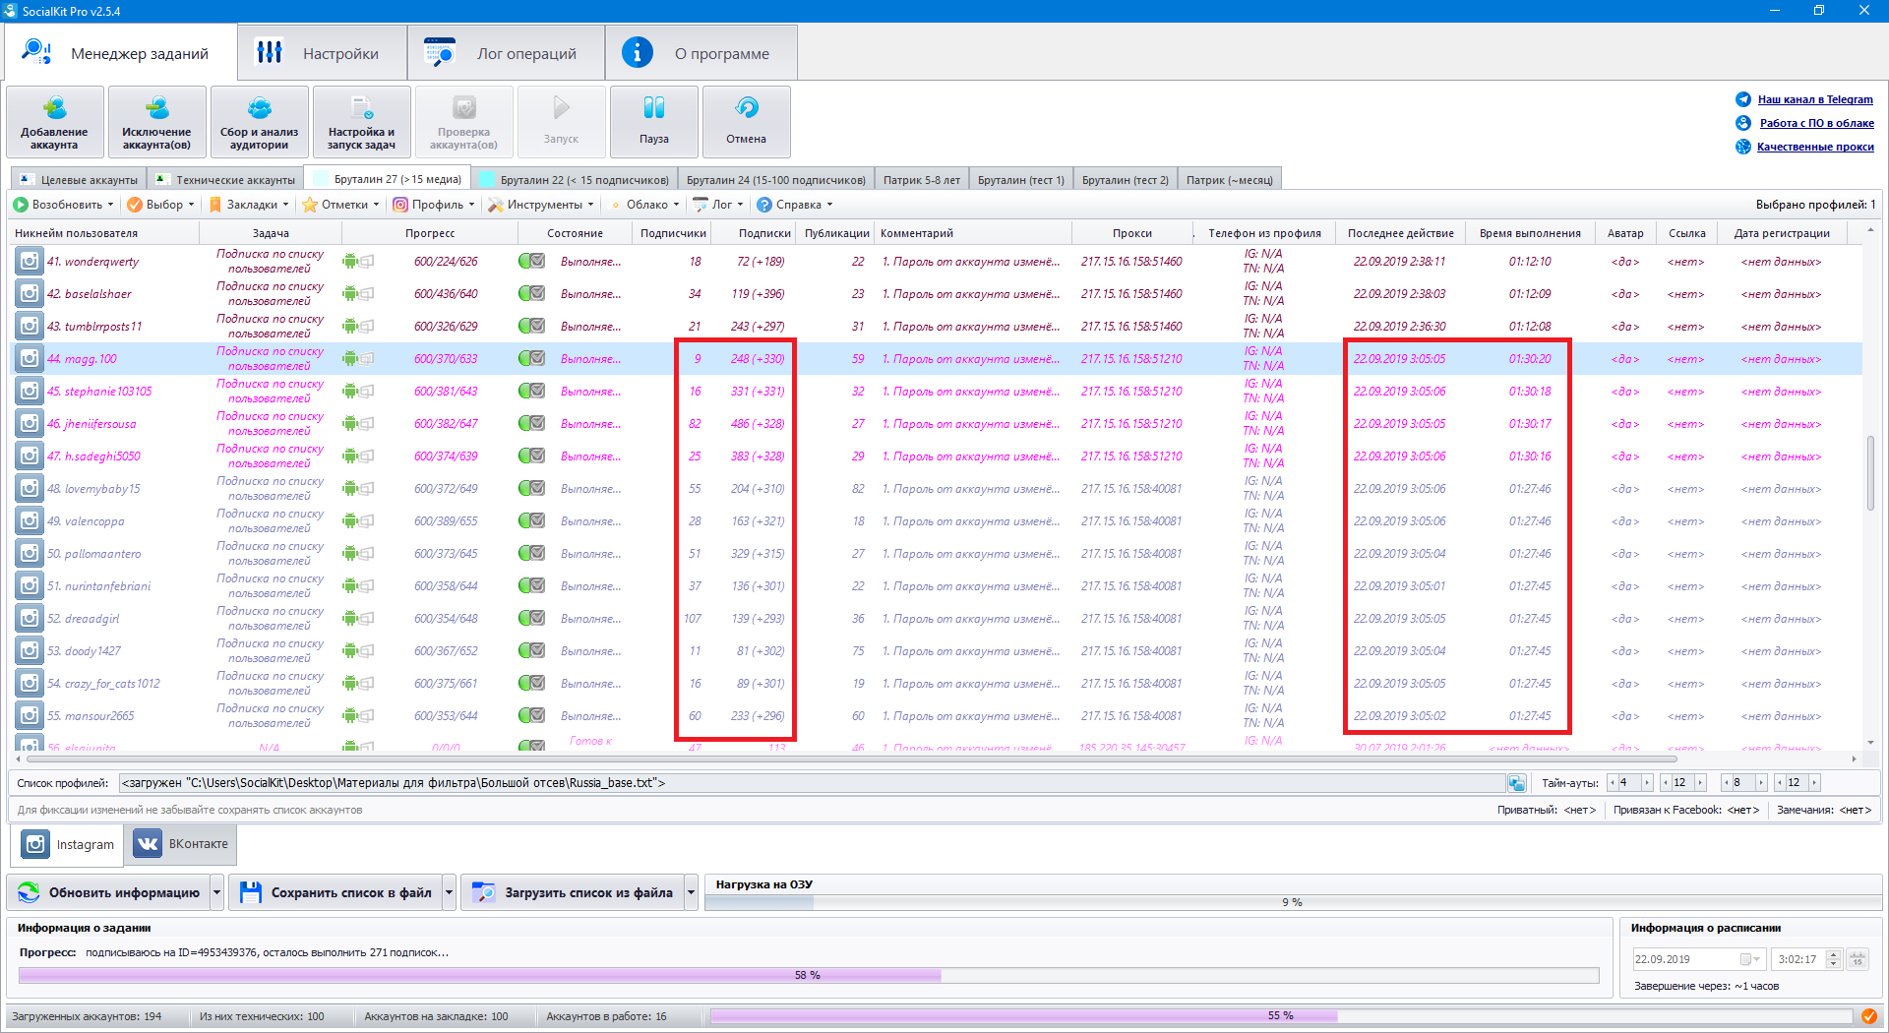Viewport: 1889px width, 1033px height.
Task: Increase the schedule time 3:02:17 stepper
Action: (1833, 954)
